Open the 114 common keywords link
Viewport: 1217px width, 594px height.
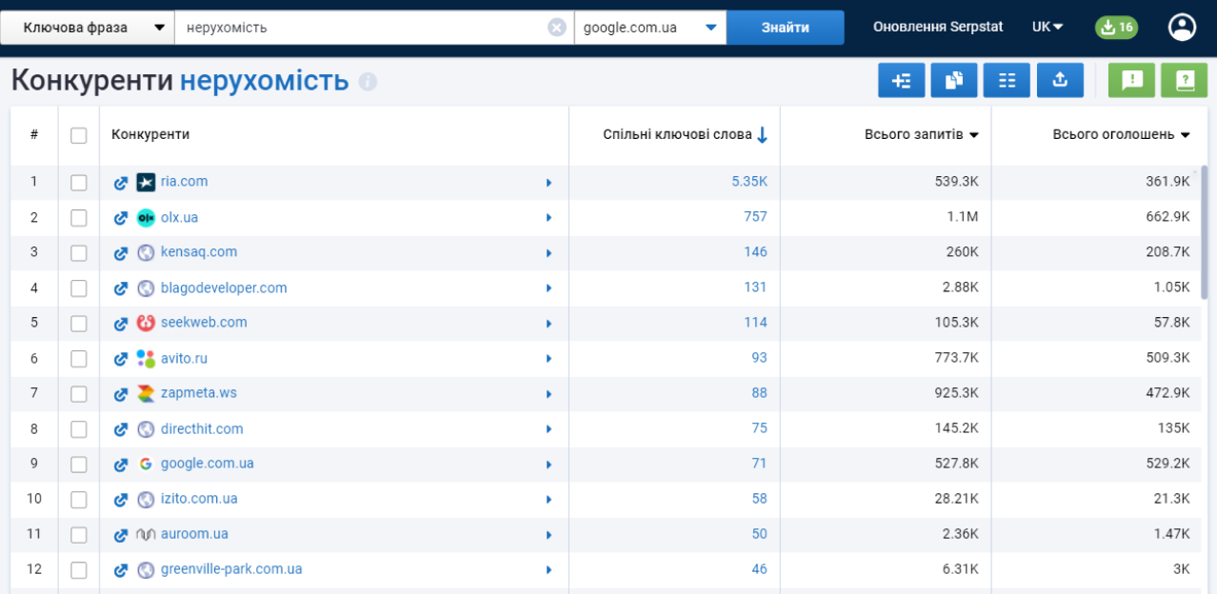pyautogui.click(x=755, y=323)
